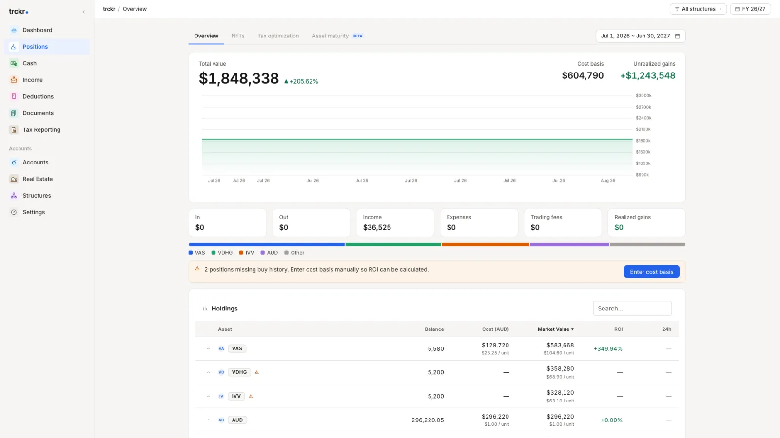Open the FY 26/27 year selector
The image size is (780, 438).
point(750,9)
